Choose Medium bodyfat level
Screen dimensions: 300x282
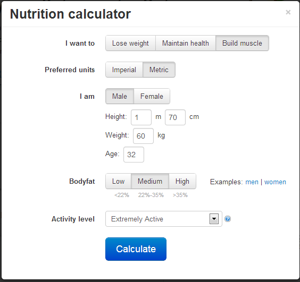(x=150, y=181)
